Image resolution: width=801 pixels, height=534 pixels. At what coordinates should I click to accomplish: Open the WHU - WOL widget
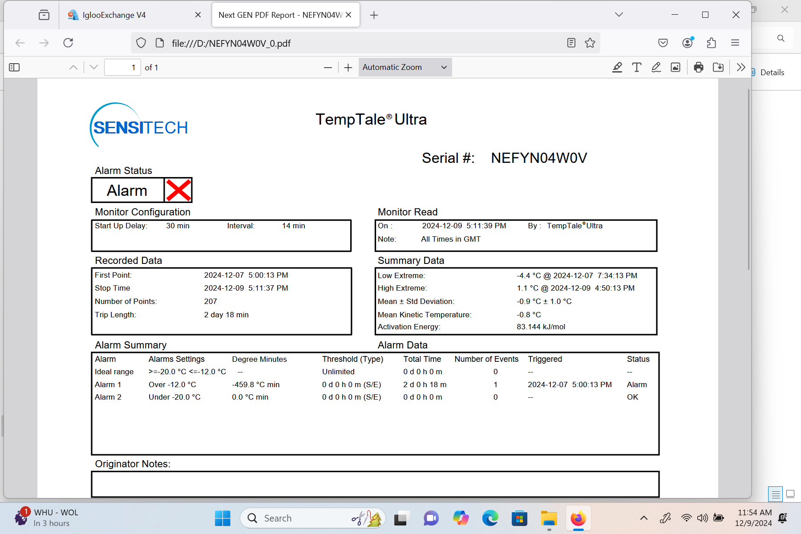click(x=46, y=518)
